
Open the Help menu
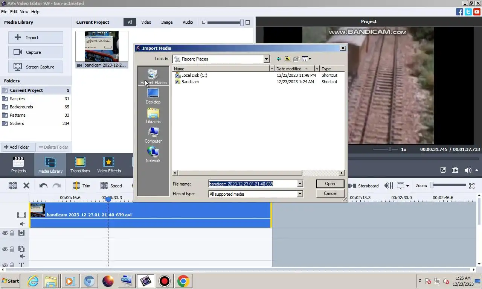point(35,12)
